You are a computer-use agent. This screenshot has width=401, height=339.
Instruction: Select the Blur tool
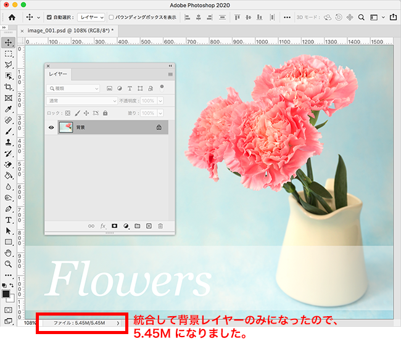coord(8,187)
